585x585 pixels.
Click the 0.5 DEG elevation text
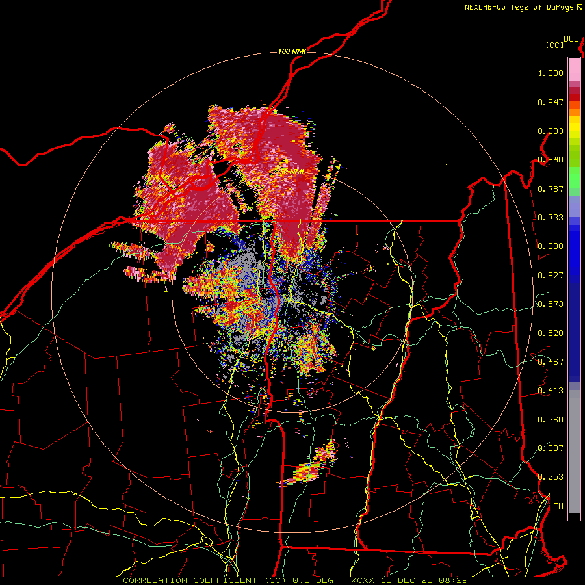coord(313,580)
